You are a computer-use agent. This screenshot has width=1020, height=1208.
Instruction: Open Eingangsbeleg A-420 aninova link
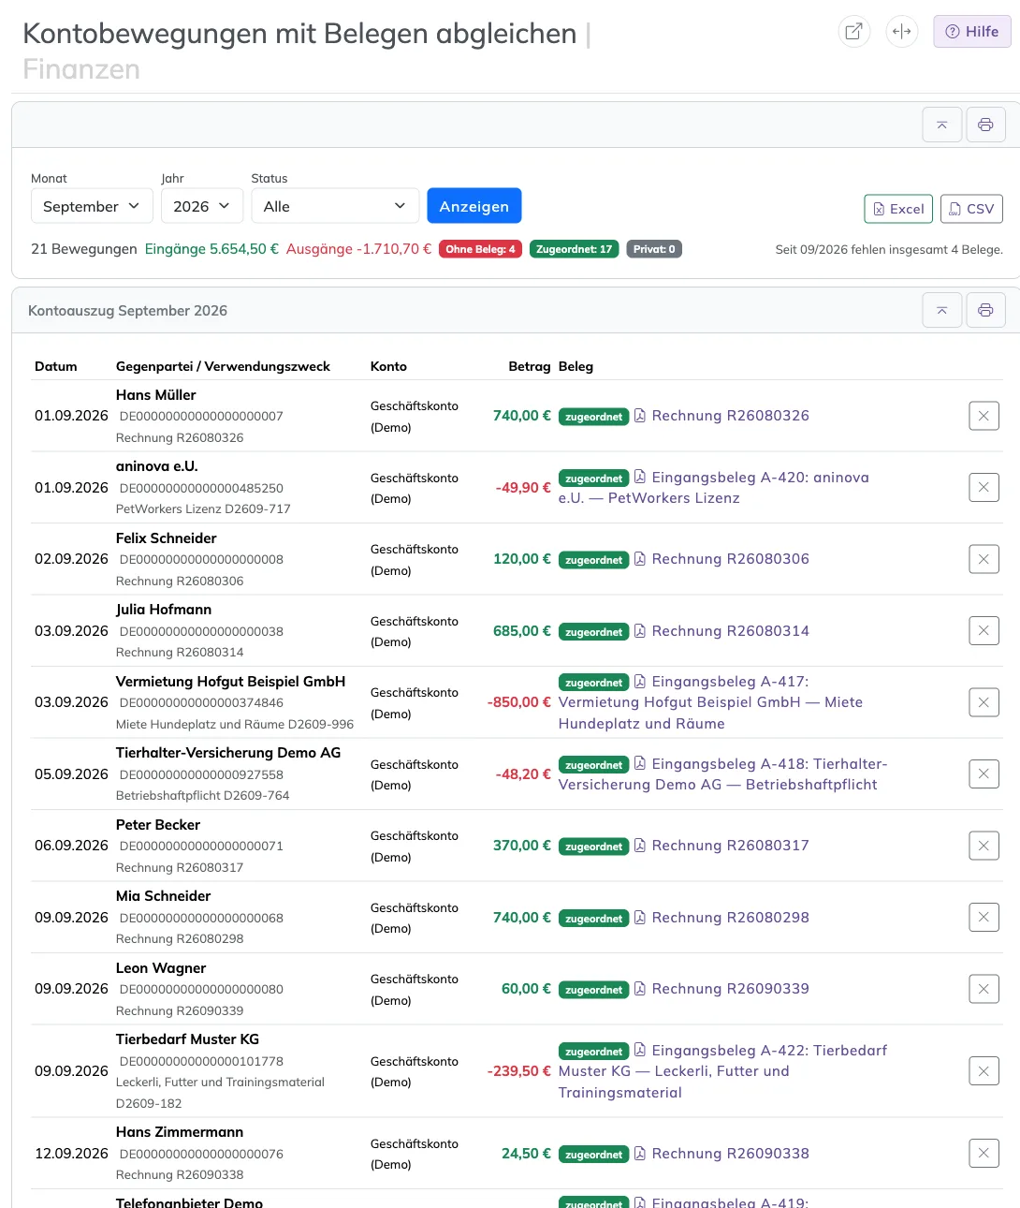(x=714, y=488)
